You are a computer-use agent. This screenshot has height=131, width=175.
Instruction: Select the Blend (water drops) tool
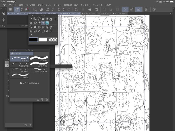(x=39, y=27)
